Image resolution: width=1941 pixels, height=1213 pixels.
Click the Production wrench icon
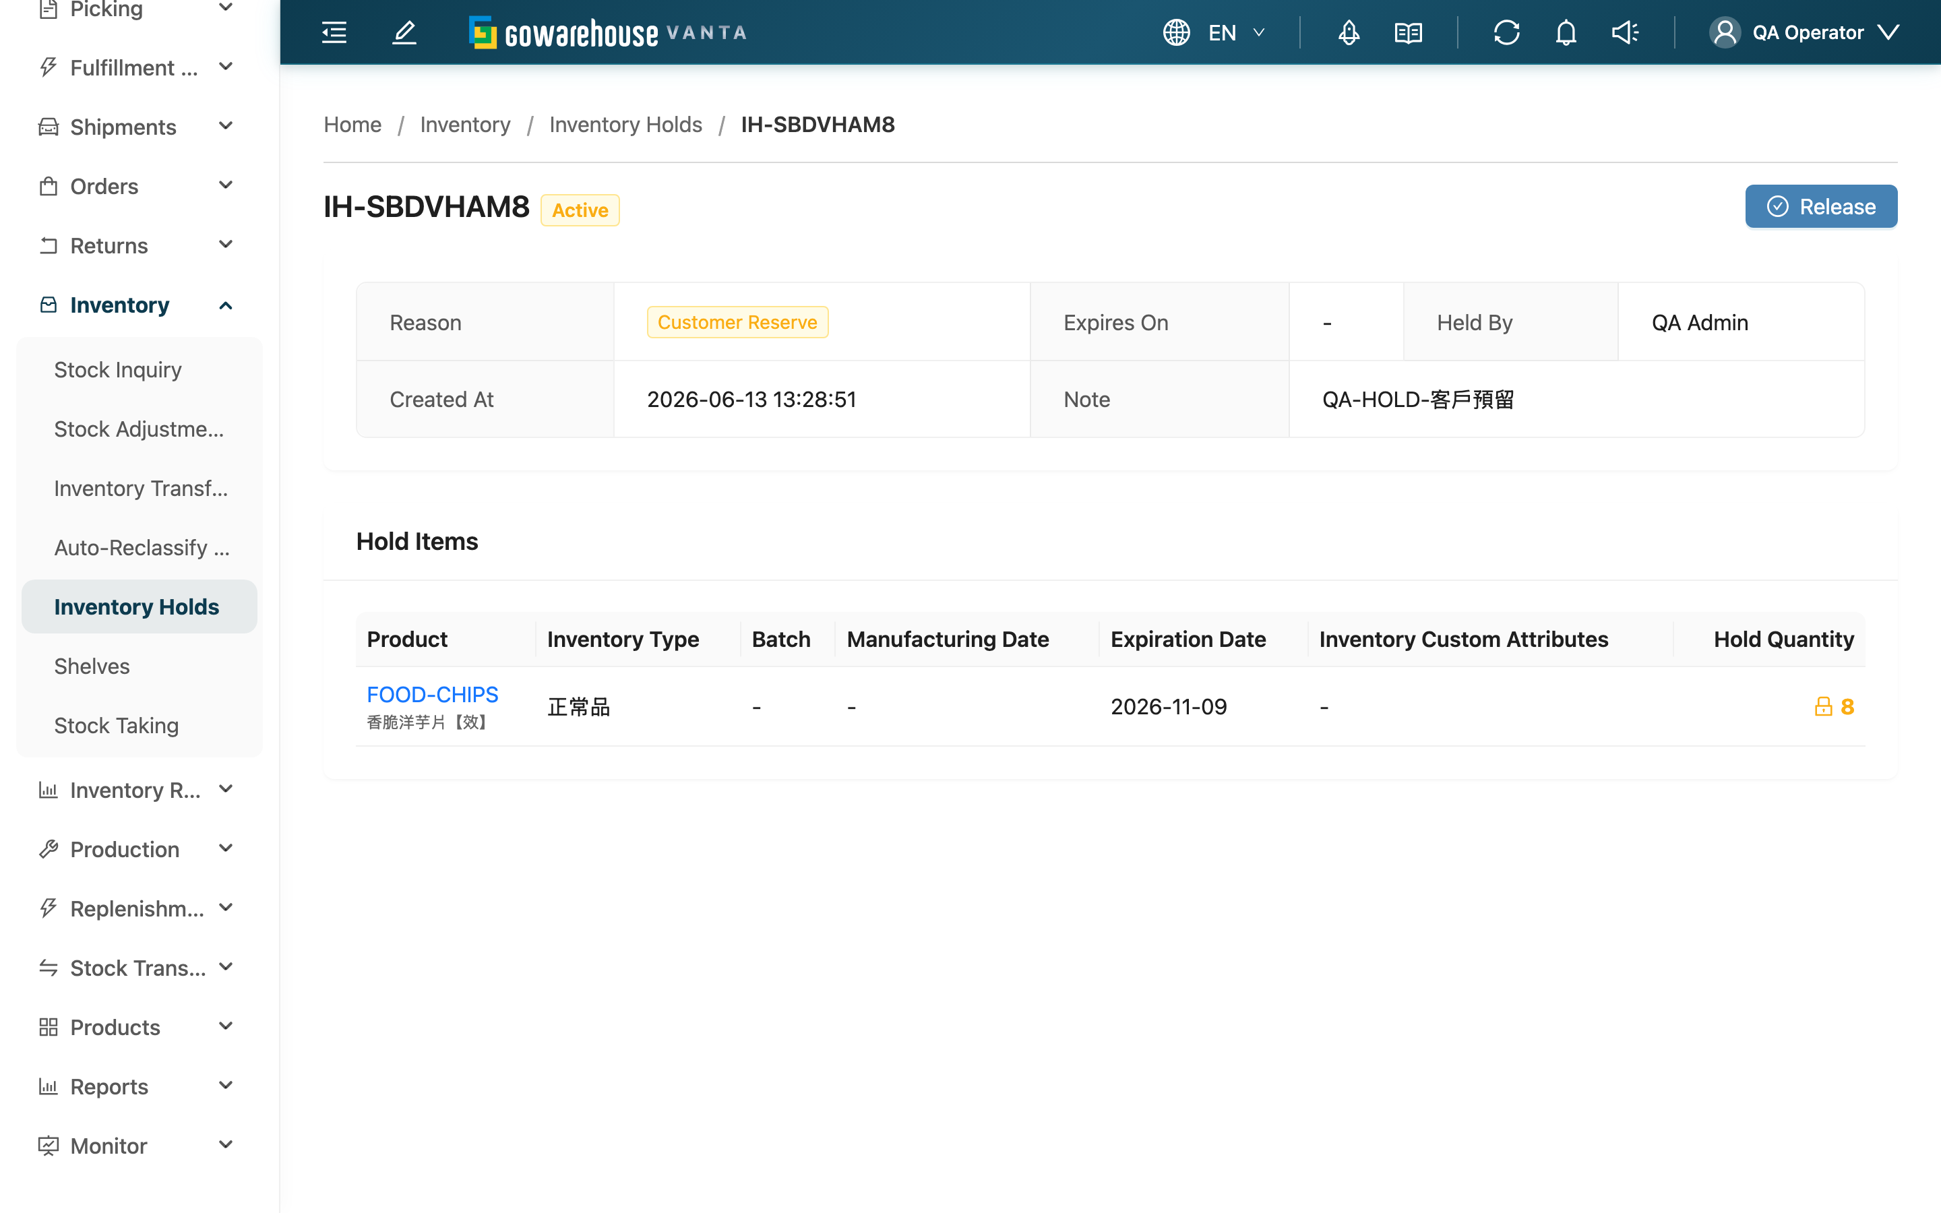click(x=48, y=850)
